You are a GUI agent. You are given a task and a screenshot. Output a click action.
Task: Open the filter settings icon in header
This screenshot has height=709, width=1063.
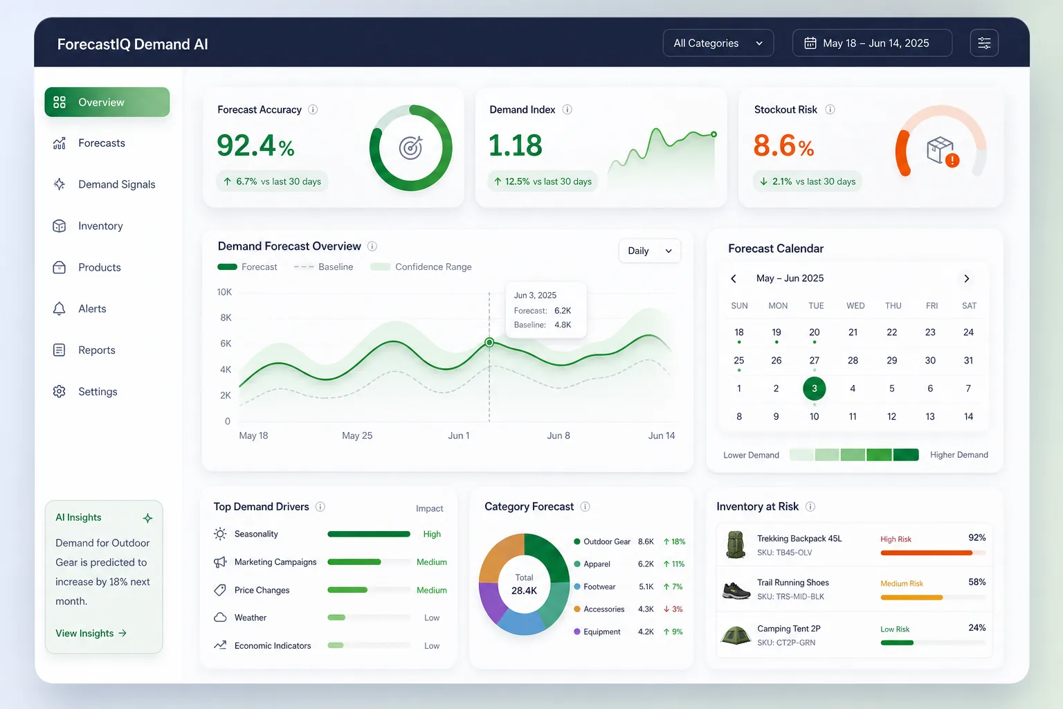(984, 43)
